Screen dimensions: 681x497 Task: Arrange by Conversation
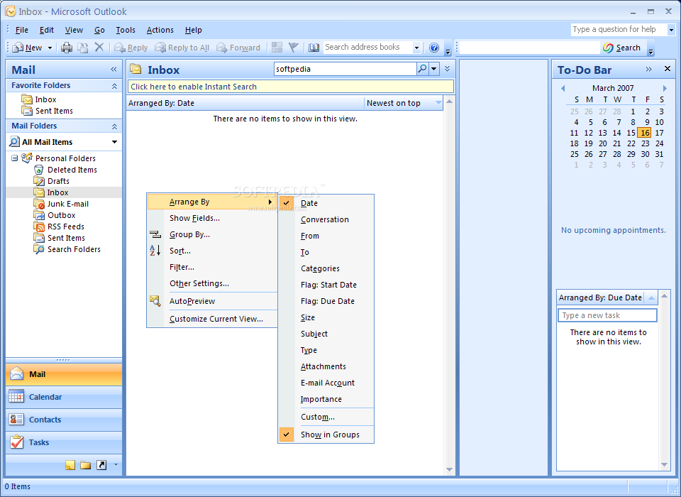click(x=326, y=219)
